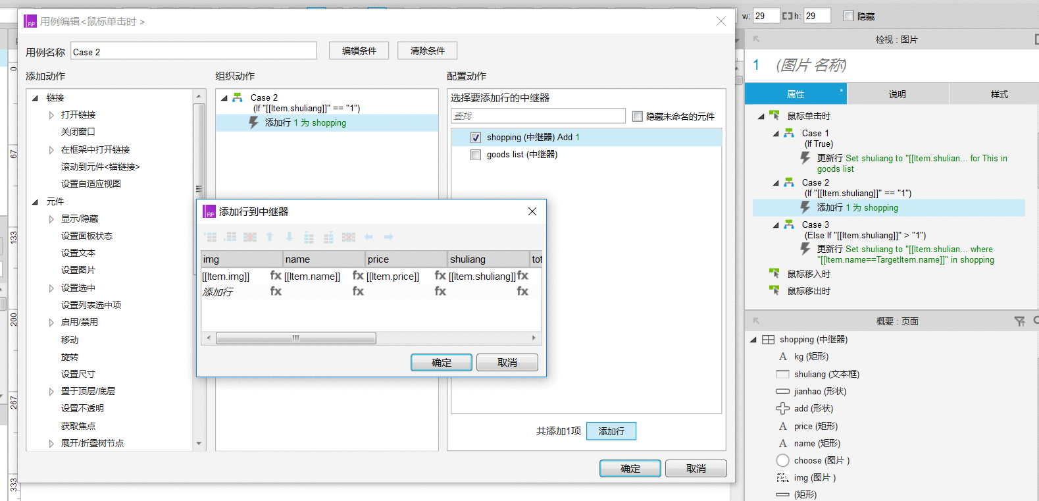Click the choose (图片) circle icon in outline

tap(782, 460)
